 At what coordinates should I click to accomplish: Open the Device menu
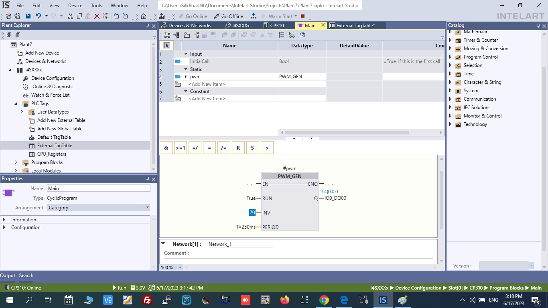point(75,6)
